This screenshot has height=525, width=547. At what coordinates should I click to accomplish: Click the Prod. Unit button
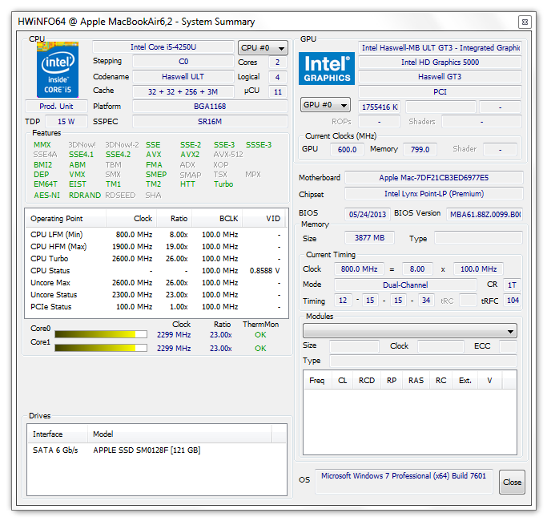[56, 106]
